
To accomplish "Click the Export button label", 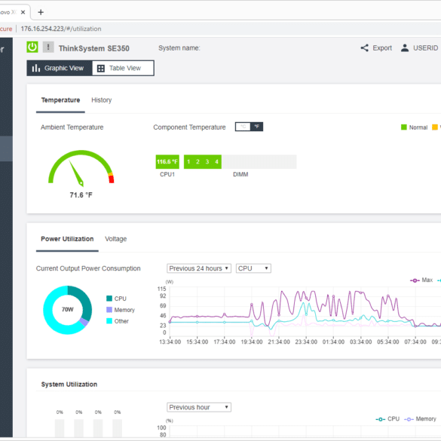I will click(x=382, y=48).
